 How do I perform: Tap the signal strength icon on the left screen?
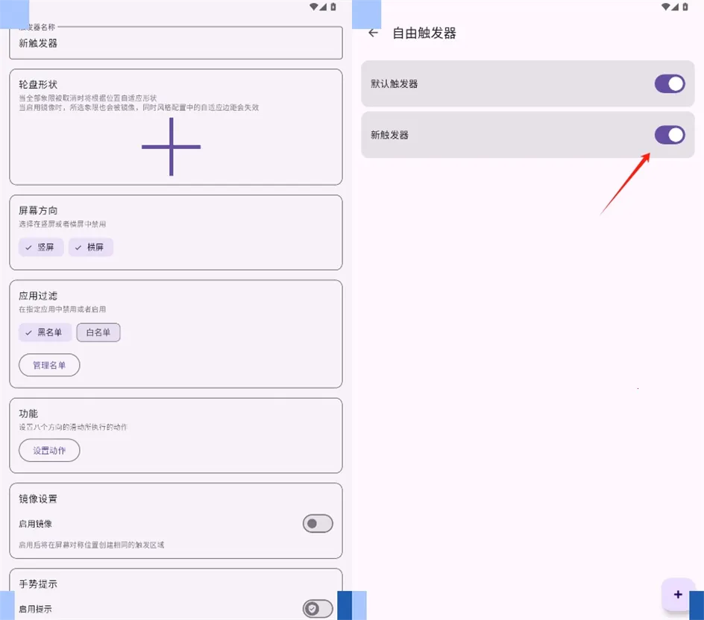(x=323, y=7)
